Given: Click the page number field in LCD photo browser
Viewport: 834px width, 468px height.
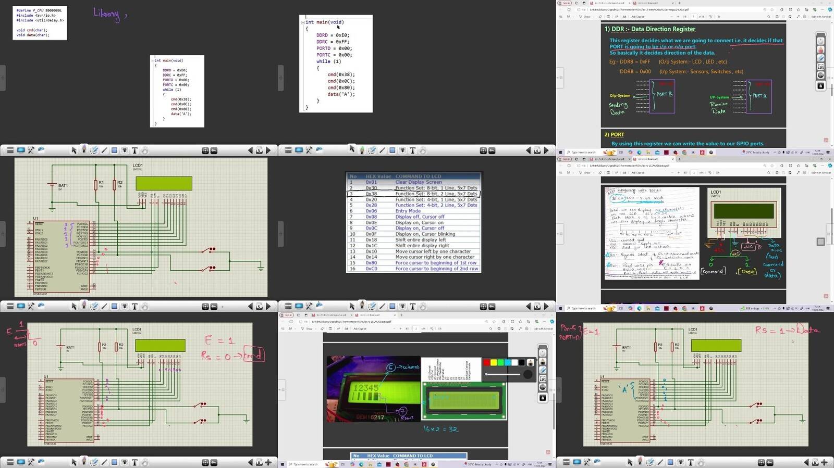Looking at the screenshot, I should (x=415, y=328).
